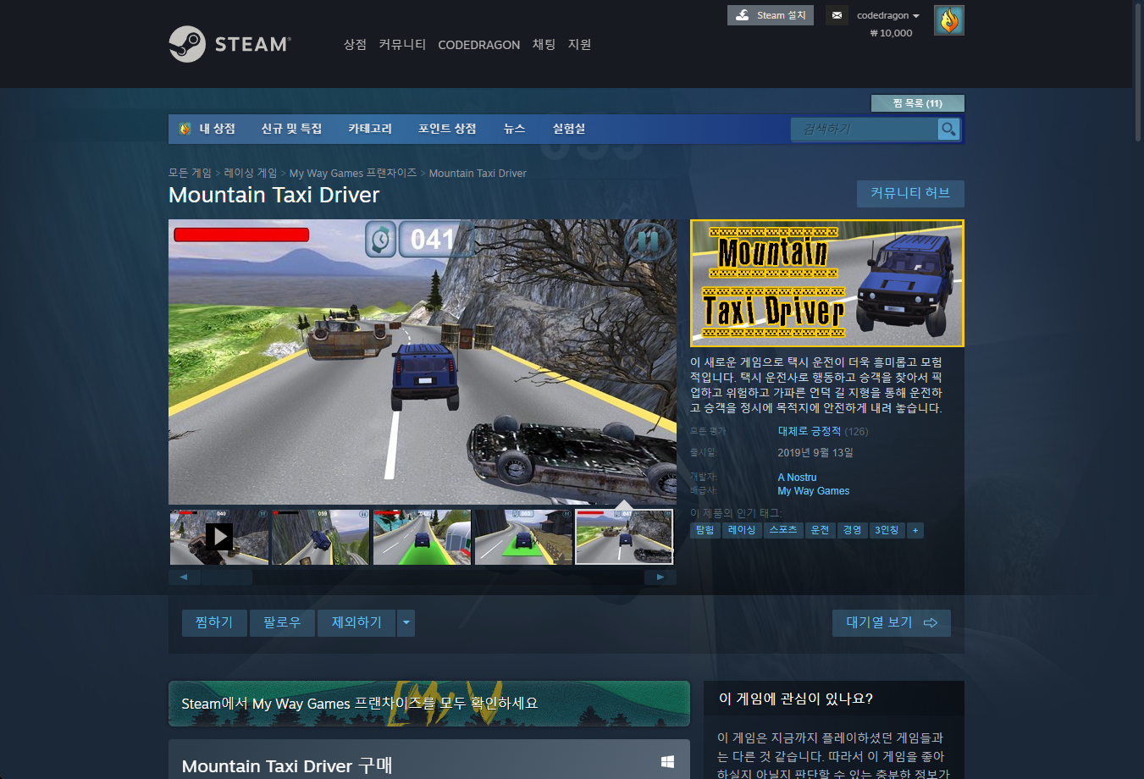Open 지원 in top navigation
The height and width of the screenshot is (779, 1144).
579,44
